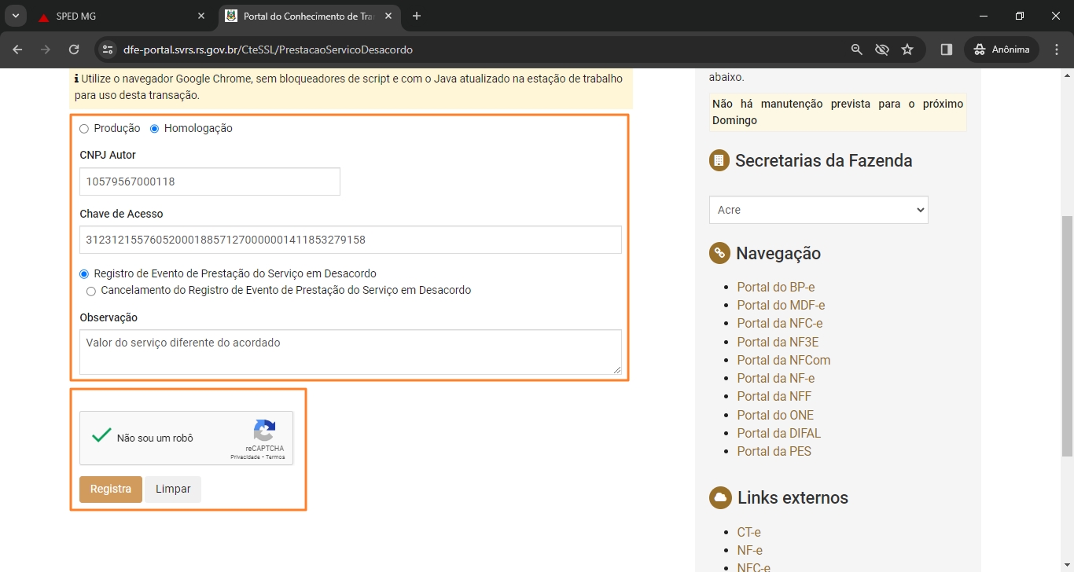Click the Navegação link icon
Viewport: 1074px width, 572px height.
pos(719,253)
